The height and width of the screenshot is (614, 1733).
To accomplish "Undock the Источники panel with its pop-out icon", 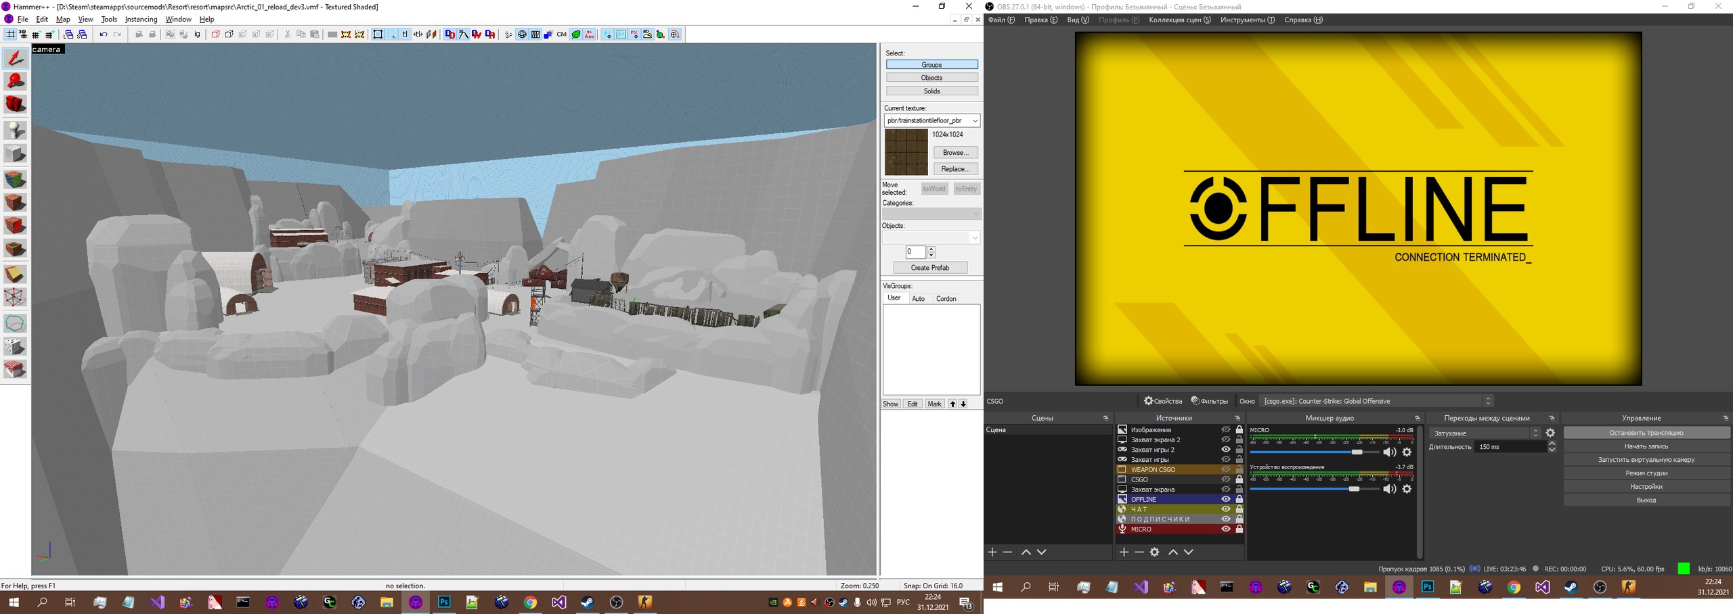I will point(1237,418).
